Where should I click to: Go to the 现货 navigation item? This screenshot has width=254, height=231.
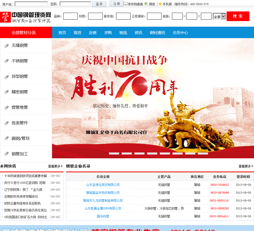pyautogui.click(x=77, y=33)
